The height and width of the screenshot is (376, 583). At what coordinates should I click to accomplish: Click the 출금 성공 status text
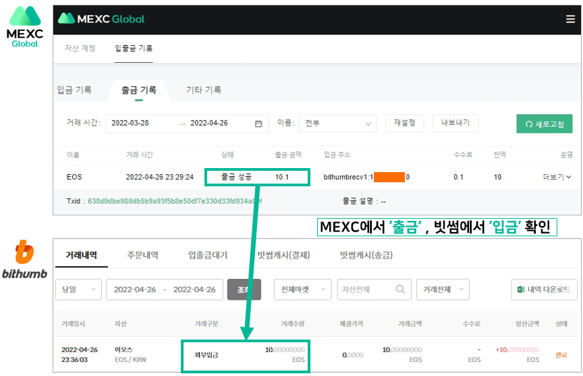tap(236, 177)
